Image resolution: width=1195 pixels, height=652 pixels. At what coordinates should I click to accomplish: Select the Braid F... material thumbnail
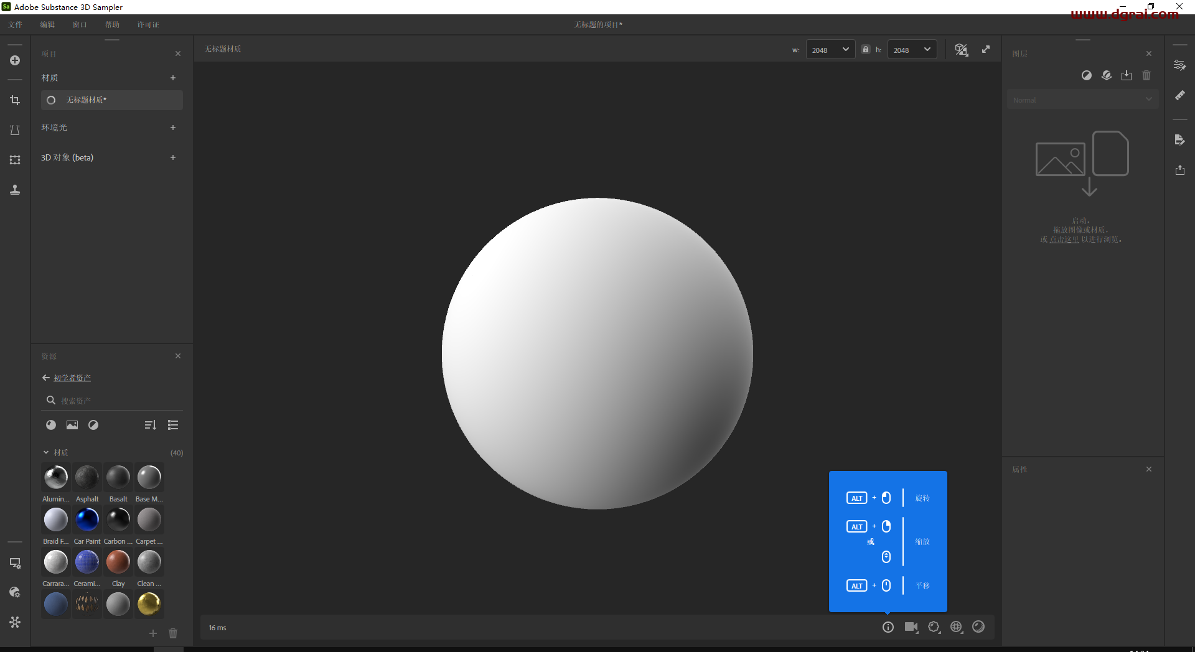56,519
